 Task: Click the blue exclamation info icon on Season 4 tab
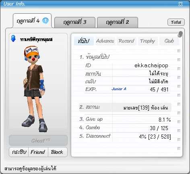[45, 21]
